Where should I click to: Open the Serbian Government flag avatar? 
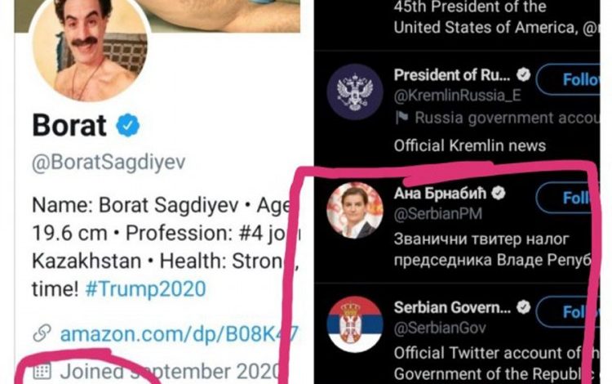click(355, 326)
